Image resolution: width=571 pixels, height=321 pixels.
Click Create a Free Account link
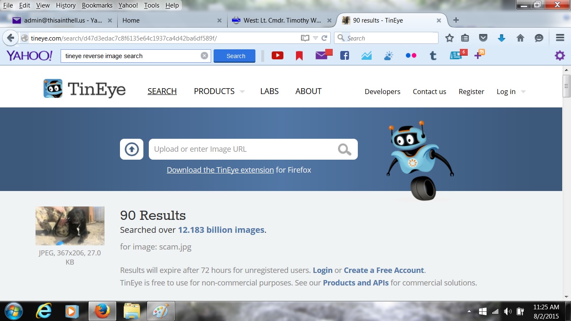coord(384,270)
